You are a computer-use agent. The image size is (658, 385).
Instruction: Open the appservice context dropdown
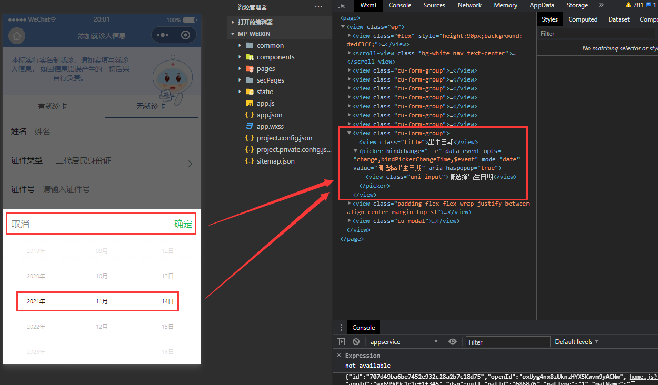[404, 342]
